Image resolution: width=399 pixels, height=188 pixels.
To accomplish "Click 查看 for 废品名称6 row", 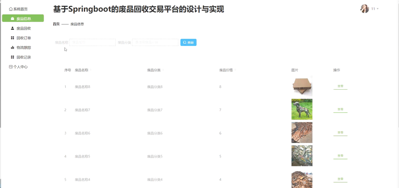I will tap(340, 133).
